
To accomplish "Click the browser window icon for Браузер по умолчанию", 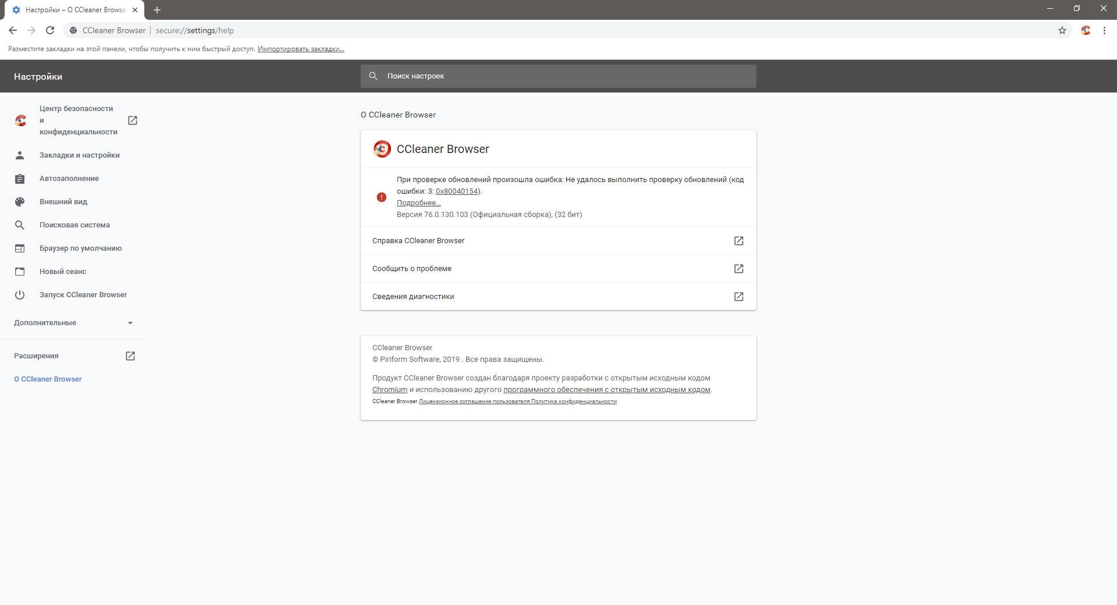I will coord(20,248).
